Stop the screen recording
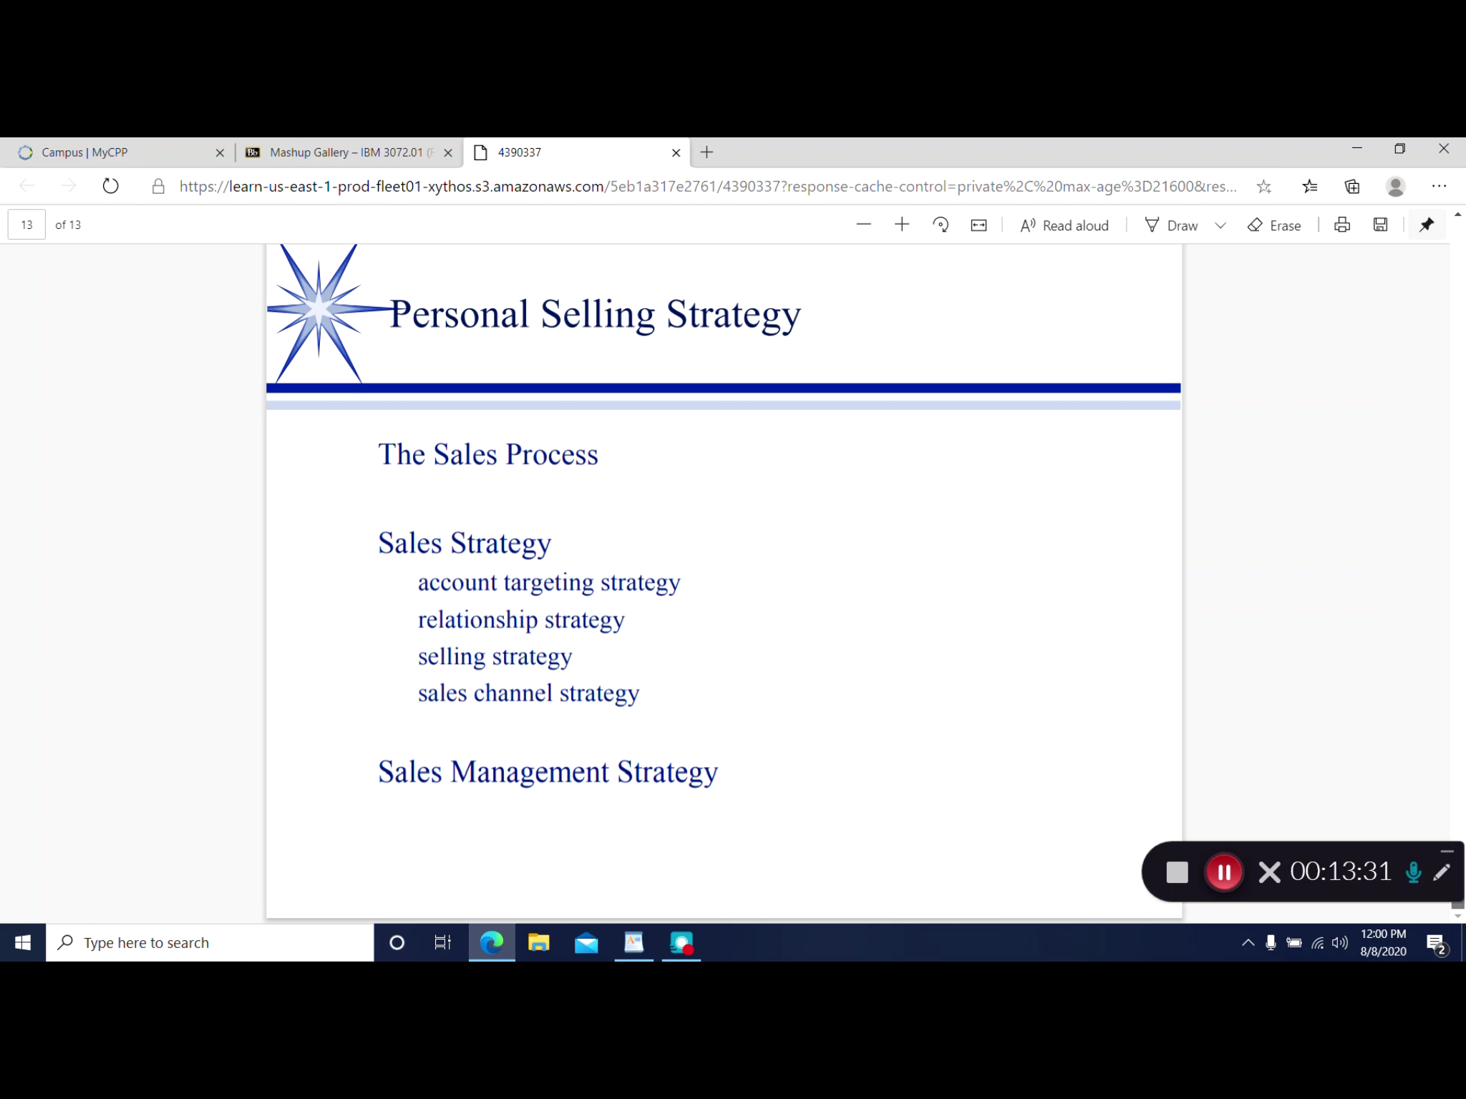 [1178, 872]
